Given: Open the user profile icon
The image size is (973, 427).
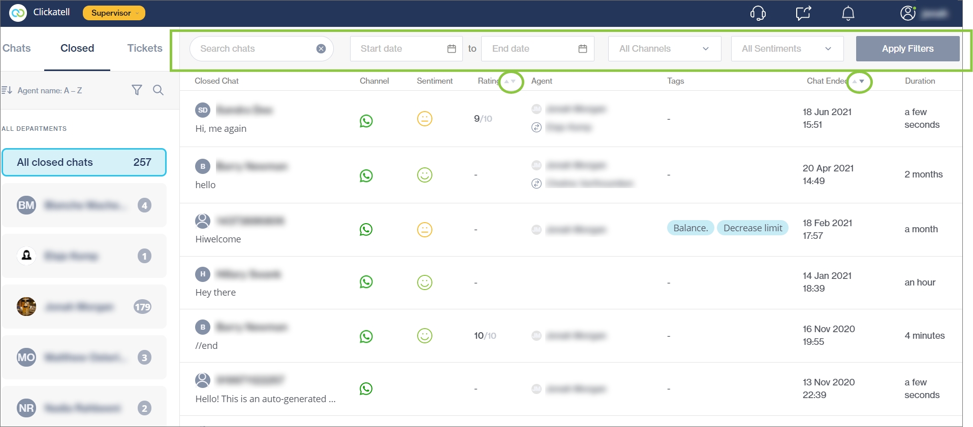Looking at the screenshot, I should click(907, 13).
